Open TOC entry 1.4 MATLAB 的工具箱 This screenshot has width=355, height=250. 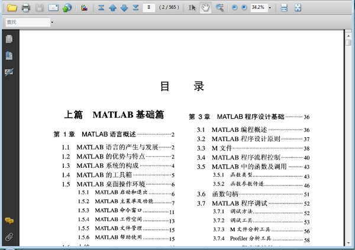click(x=118, y=175)
